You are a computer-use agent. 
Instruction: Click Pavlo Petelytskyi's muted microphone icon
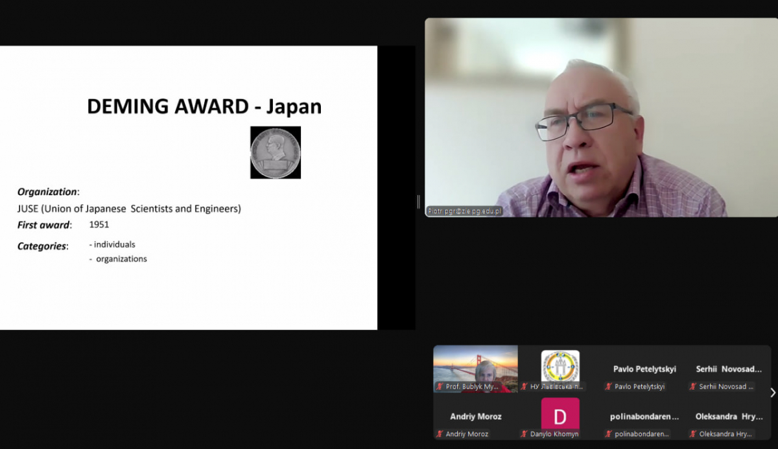(609, 387)
